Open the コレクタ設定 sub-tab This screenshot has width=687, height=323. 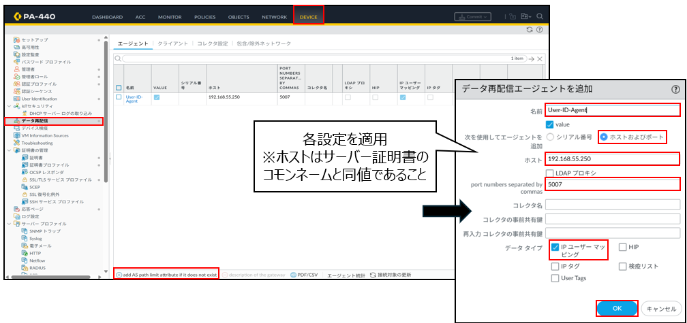(213, 44)
